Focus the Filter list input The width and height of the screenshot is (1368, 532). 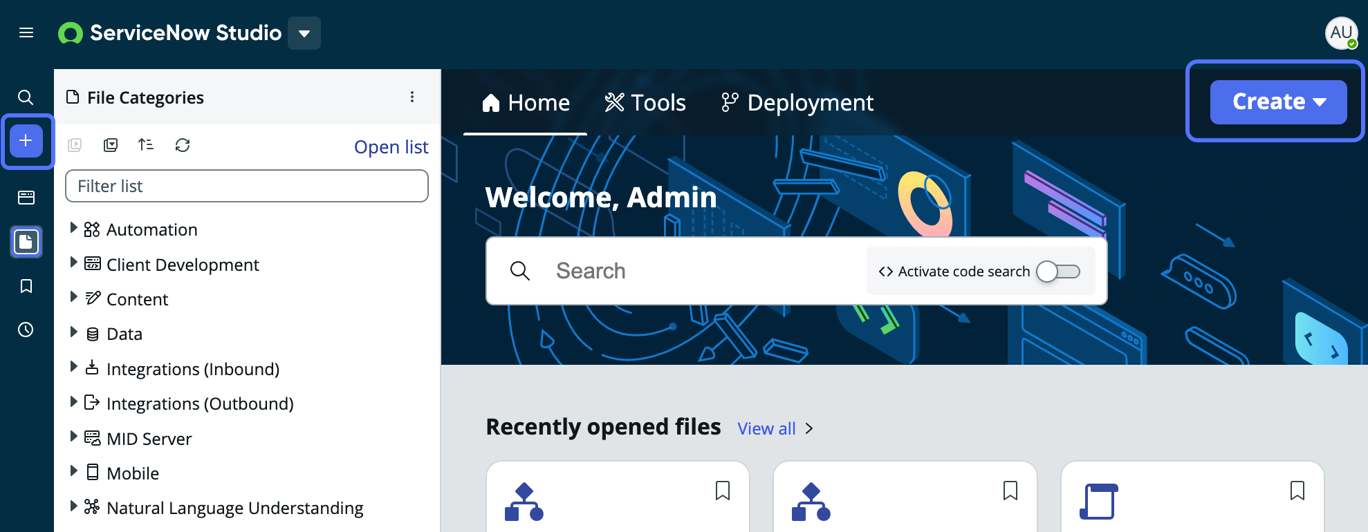247,186
